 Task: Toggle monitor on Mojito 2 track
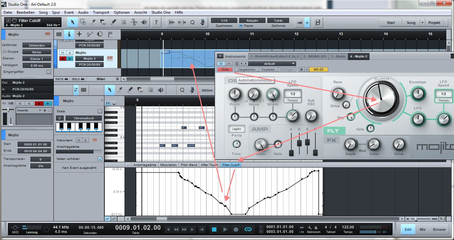pyautogui.click(x=69, y=58)
